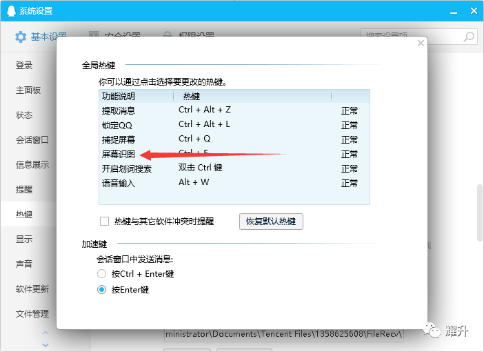This screenshot has width=484, height=352.
Task: Select 信息展示 in the sidebar
Action: 32,164
